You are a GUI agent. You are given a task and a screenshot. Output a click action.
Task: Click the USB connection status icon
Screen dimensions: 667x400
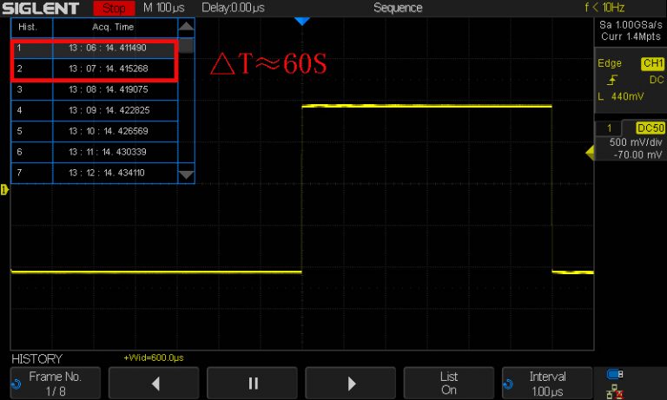coord(615,374)
